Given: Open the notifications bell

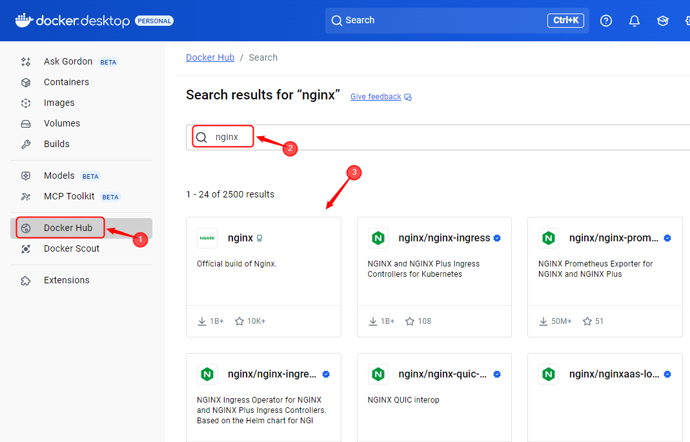Looking at the screenshot, I should point(634,20).
